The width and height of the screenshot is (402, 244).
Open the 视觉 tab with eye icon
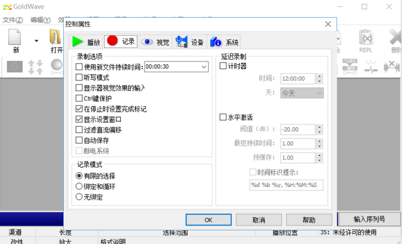pos(156,42)
